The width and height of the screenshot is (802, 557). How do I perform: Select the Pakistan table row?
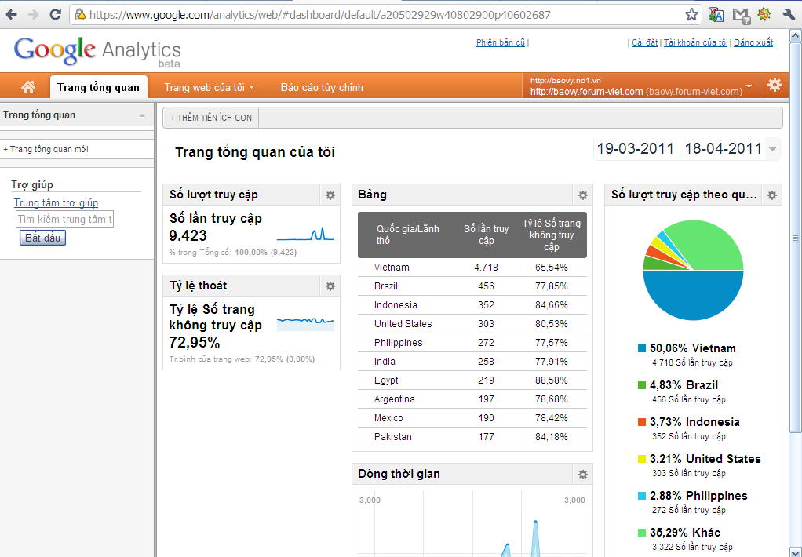[x=472, y=438]
